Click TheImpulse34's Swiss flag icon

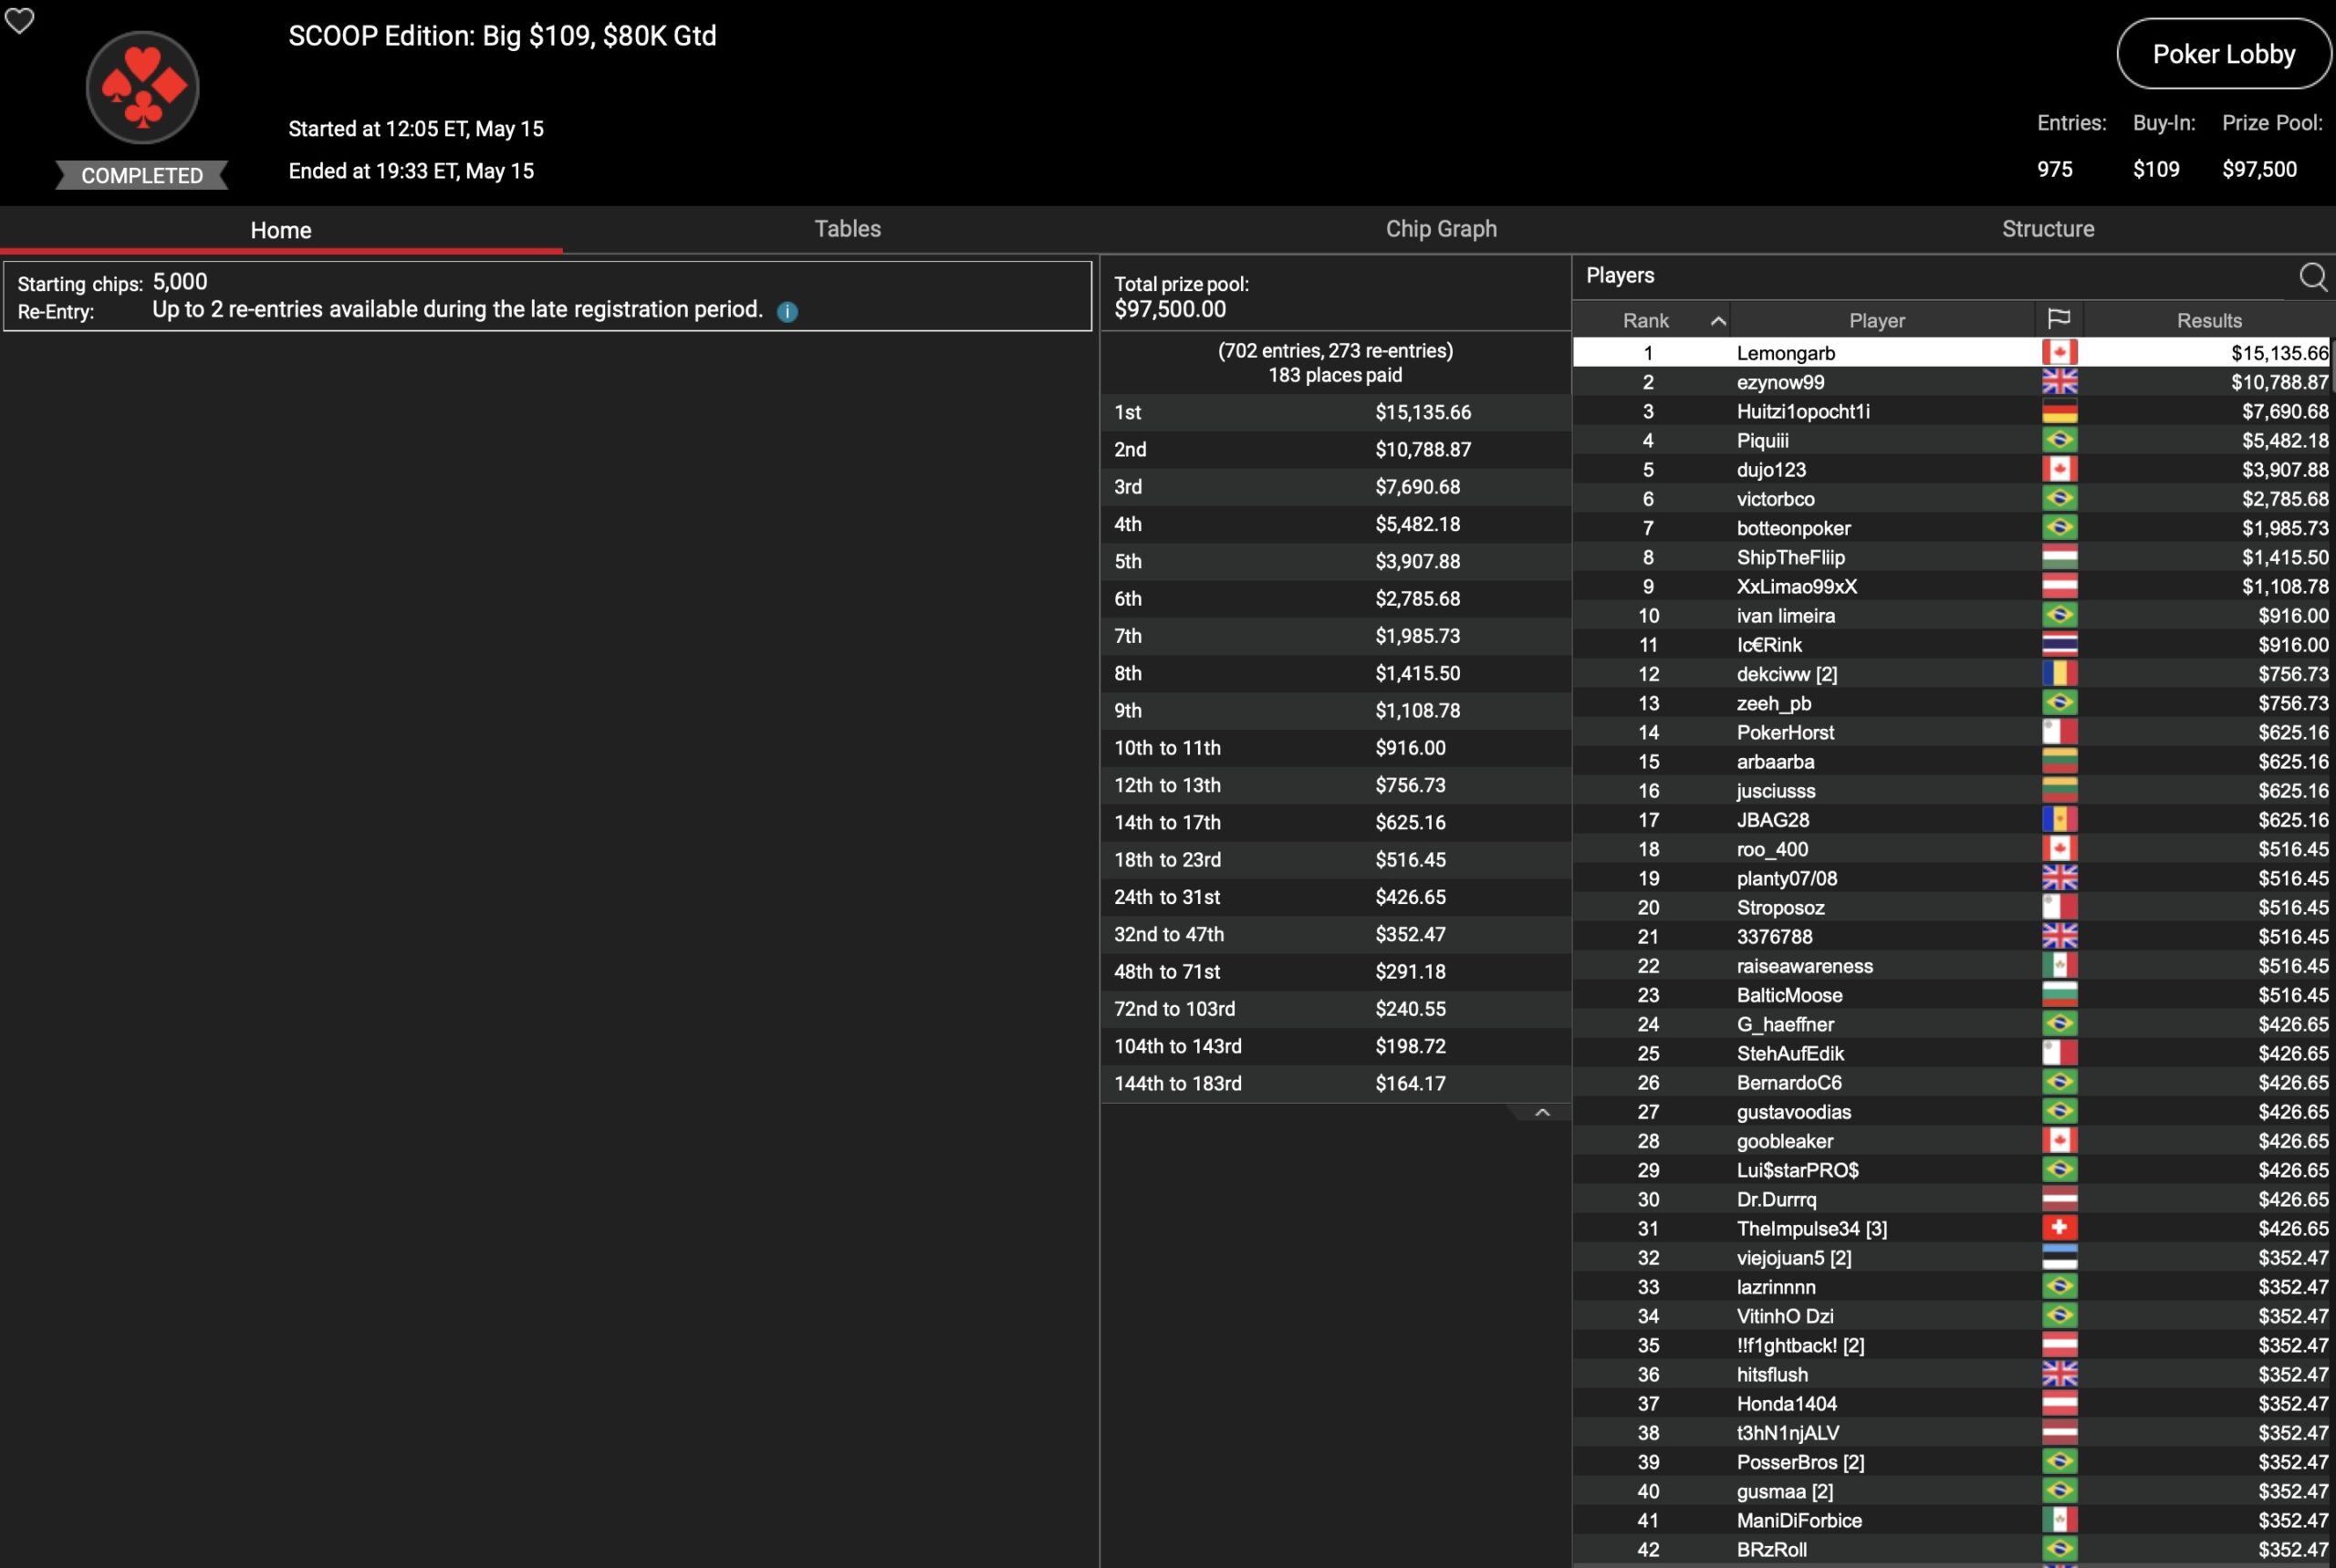tap(2059, 1228)
